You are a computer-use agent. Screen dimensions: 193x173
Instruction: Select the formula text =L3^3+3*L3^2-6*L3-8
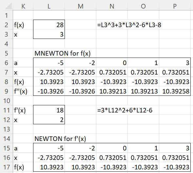click(x=129, y=25)
